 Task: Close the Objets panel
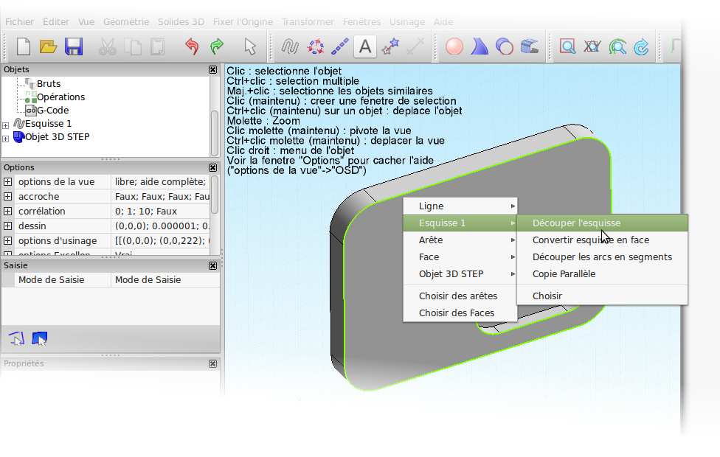[213, 69]
